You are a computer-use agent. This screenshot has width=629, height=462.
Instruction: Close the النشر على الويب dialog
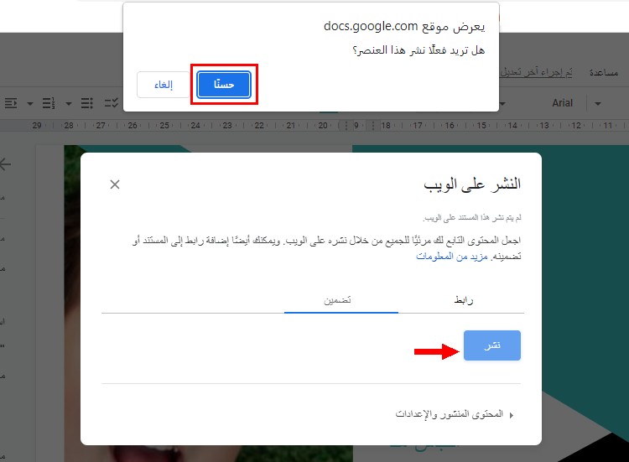(115, 184)
